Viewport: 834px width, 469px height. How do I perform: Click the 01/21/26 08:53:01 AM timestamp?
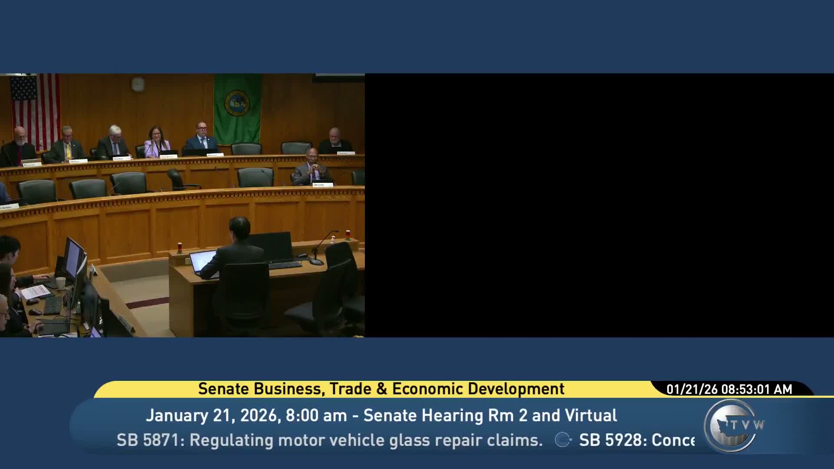pos(729,389)
